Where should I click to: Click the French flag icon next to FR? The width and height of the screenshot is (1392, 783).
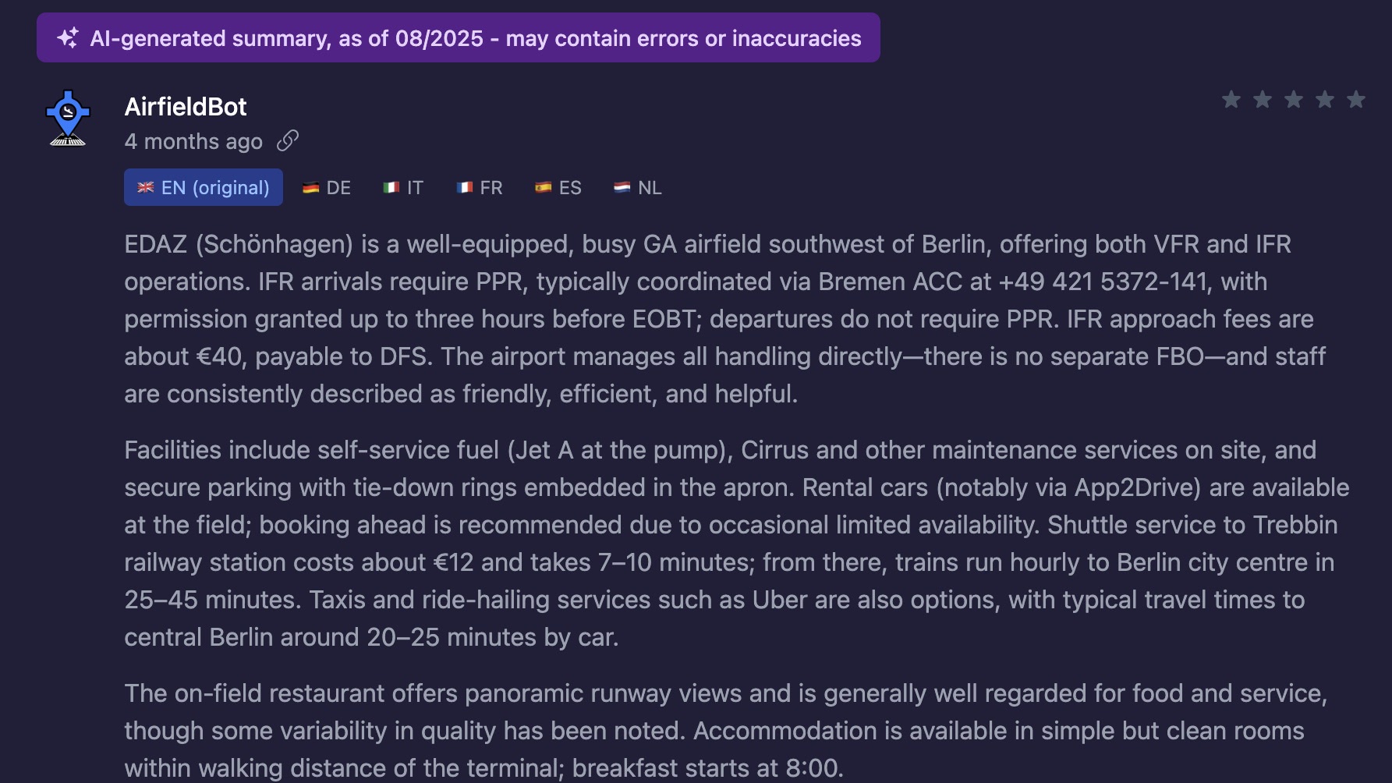pos(465,187)
